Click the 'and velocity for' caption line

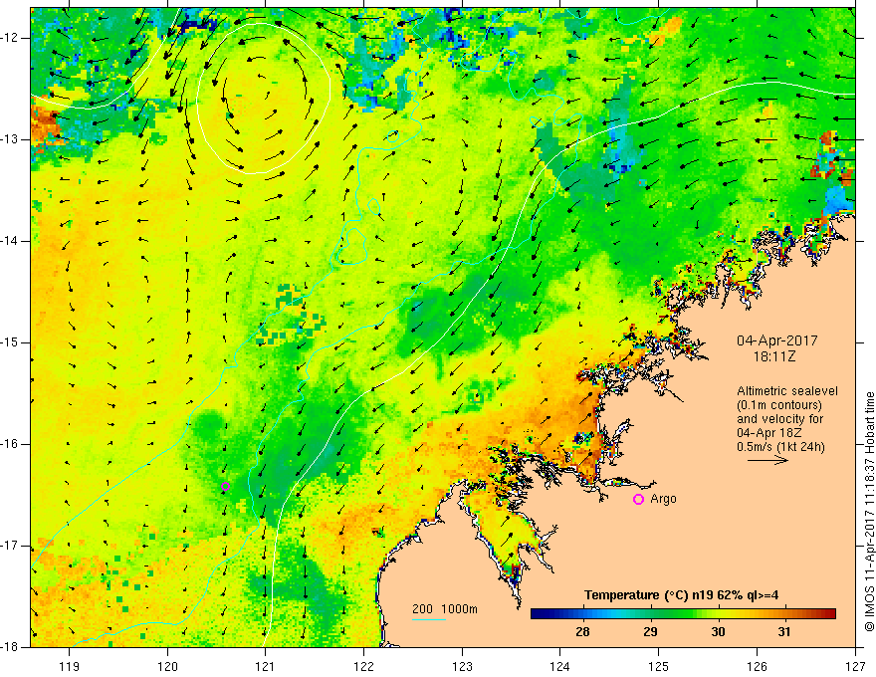(x=779, y=419)
